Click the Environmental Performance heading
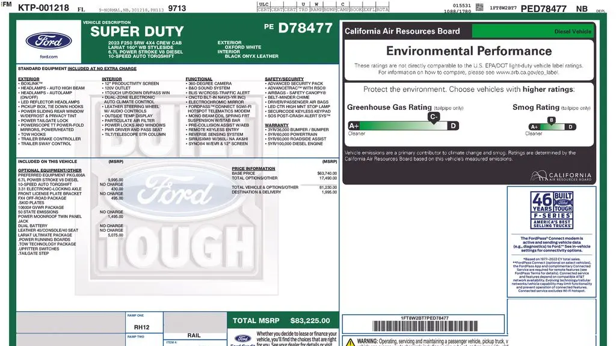Viewport: 616px width, 346px height. click(469, 51)
